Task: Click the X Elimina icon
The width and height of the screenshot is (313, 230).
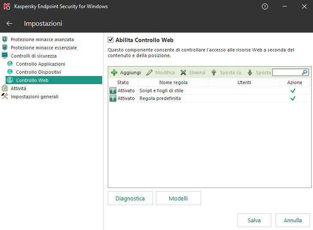Action: pyautogui.click(x=183, y=73)
